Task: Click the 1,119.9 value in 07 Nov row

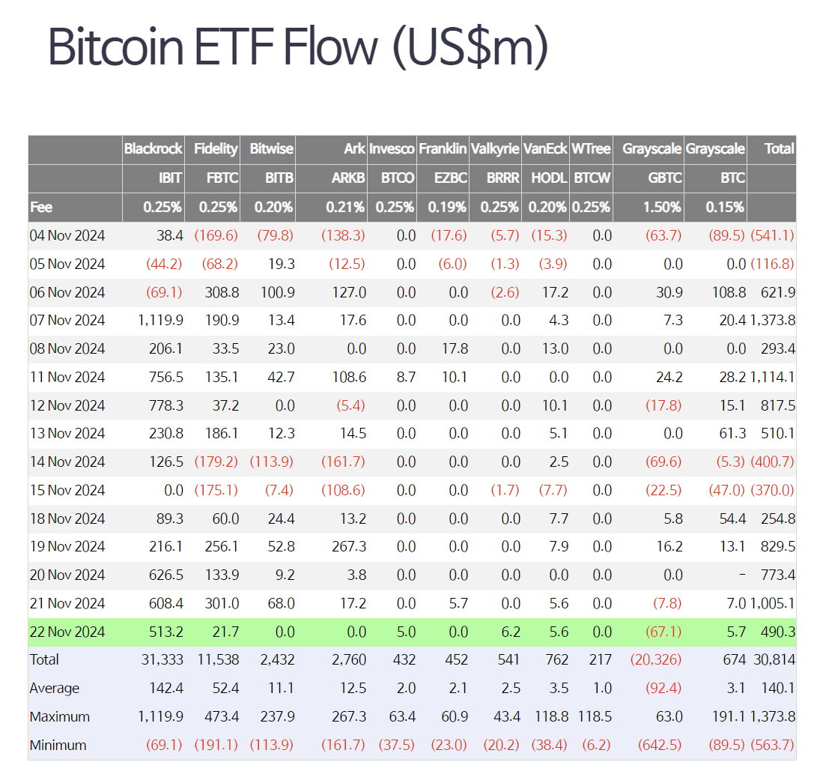Action: pos(160,320)
